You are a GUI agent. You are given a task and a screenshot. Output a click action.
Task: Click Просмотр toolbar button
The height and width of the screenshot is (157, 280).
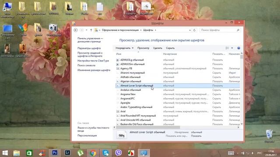click(x=143, y=48)
